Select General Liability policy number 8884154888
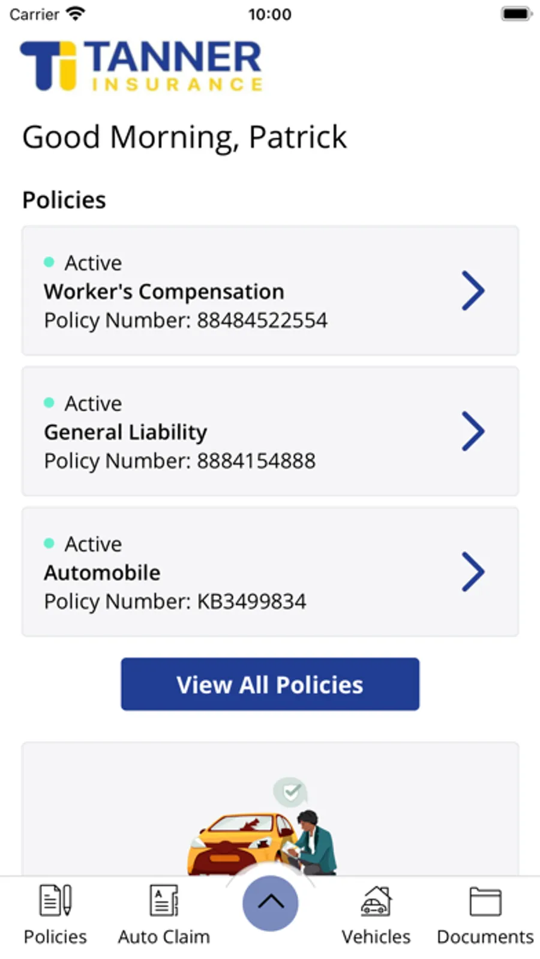The height and width of the screenshot is (959, 540). [180, 461]
